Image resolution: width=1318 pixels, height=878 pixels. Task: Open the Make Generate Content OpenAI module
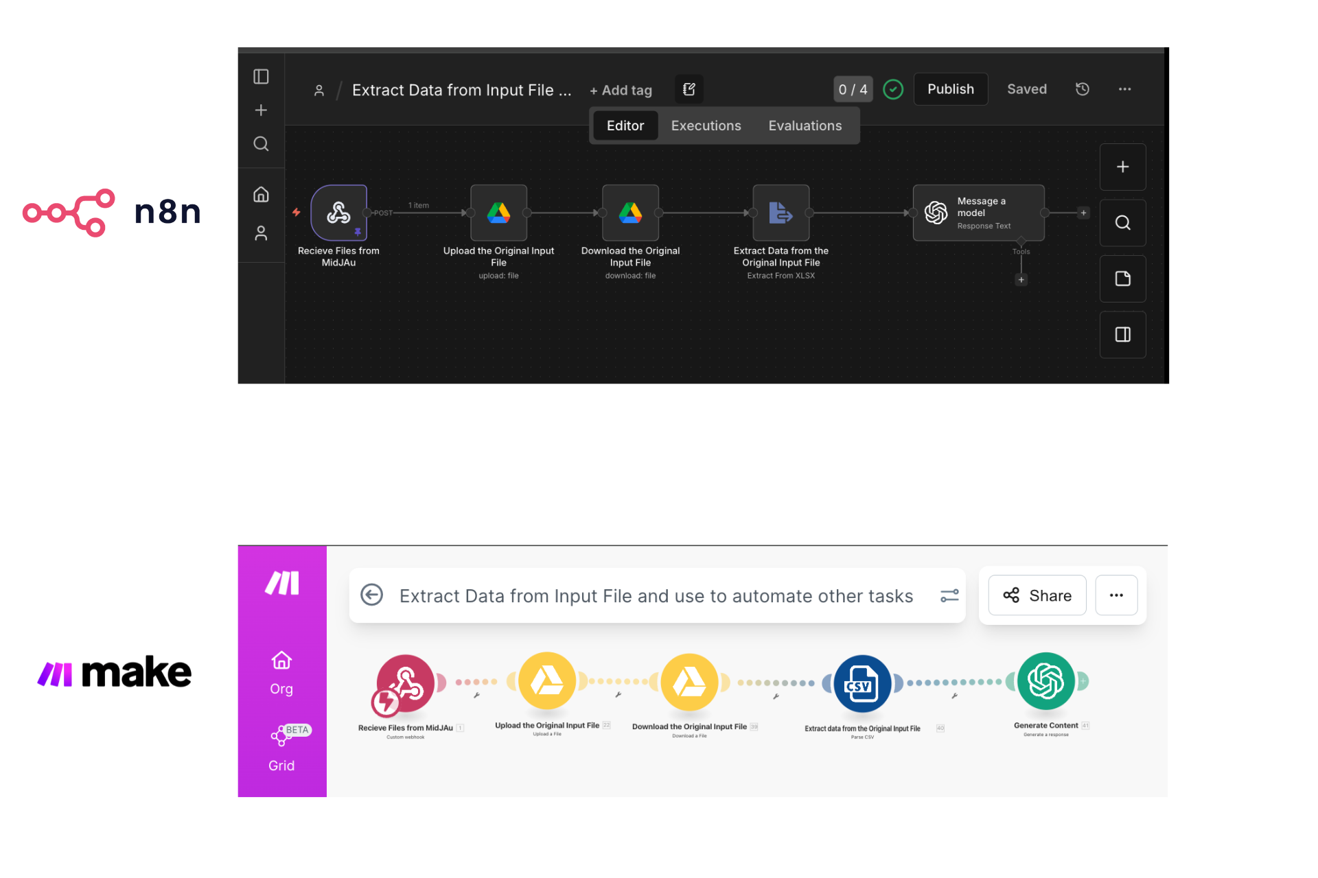(1045, 681)
